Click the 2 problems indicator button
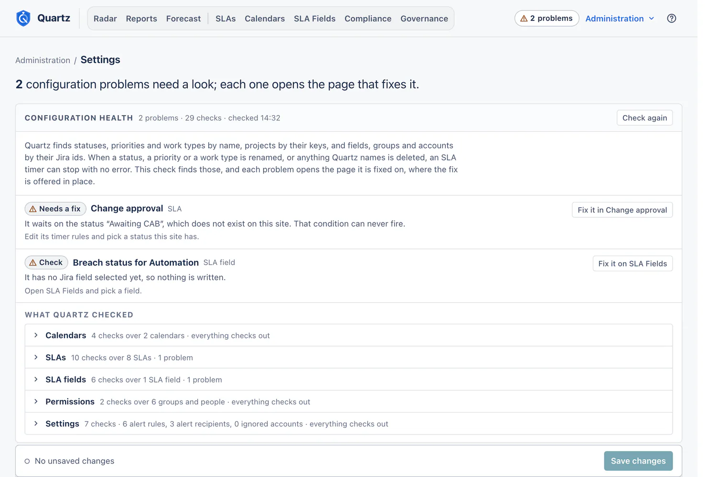The width and height of the screenshot is (707, 477). click(546, 19)
